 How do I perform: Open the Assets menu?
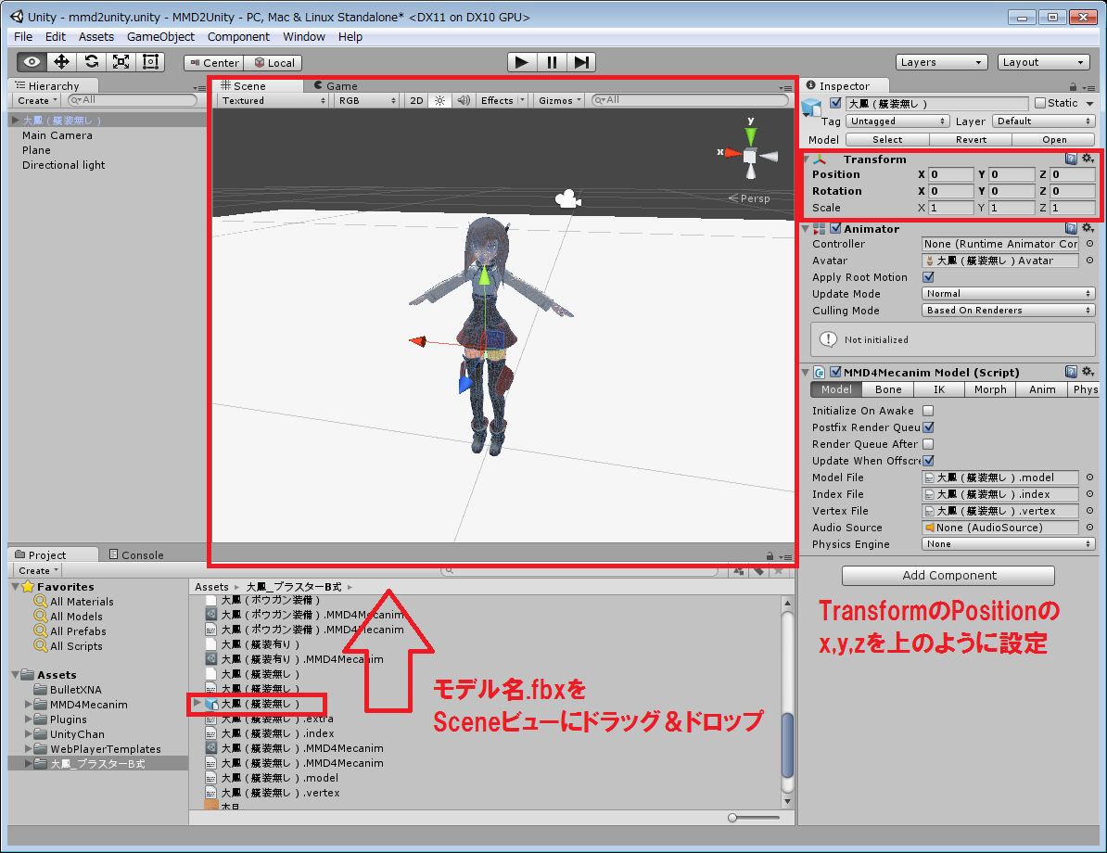click(x=96, y=37)
